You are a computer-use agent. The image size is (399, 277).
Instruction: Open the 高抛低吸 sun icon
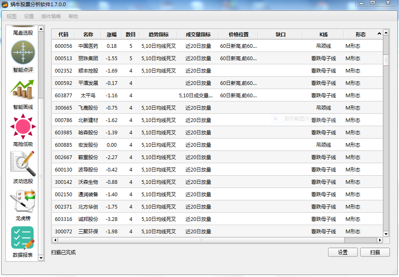23,127
